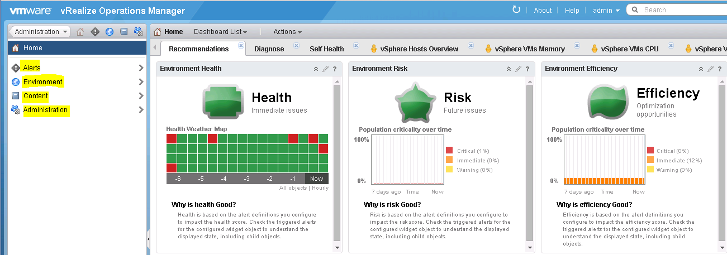The height and width of the screenshot is (255, 727).
Task: Edit the Environment Risk widget
Action: click(518, 69)
